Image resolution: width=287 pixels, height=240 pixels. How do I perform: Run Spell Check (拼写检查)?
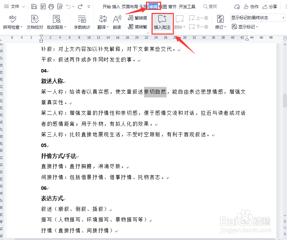(x=12, y=21)
